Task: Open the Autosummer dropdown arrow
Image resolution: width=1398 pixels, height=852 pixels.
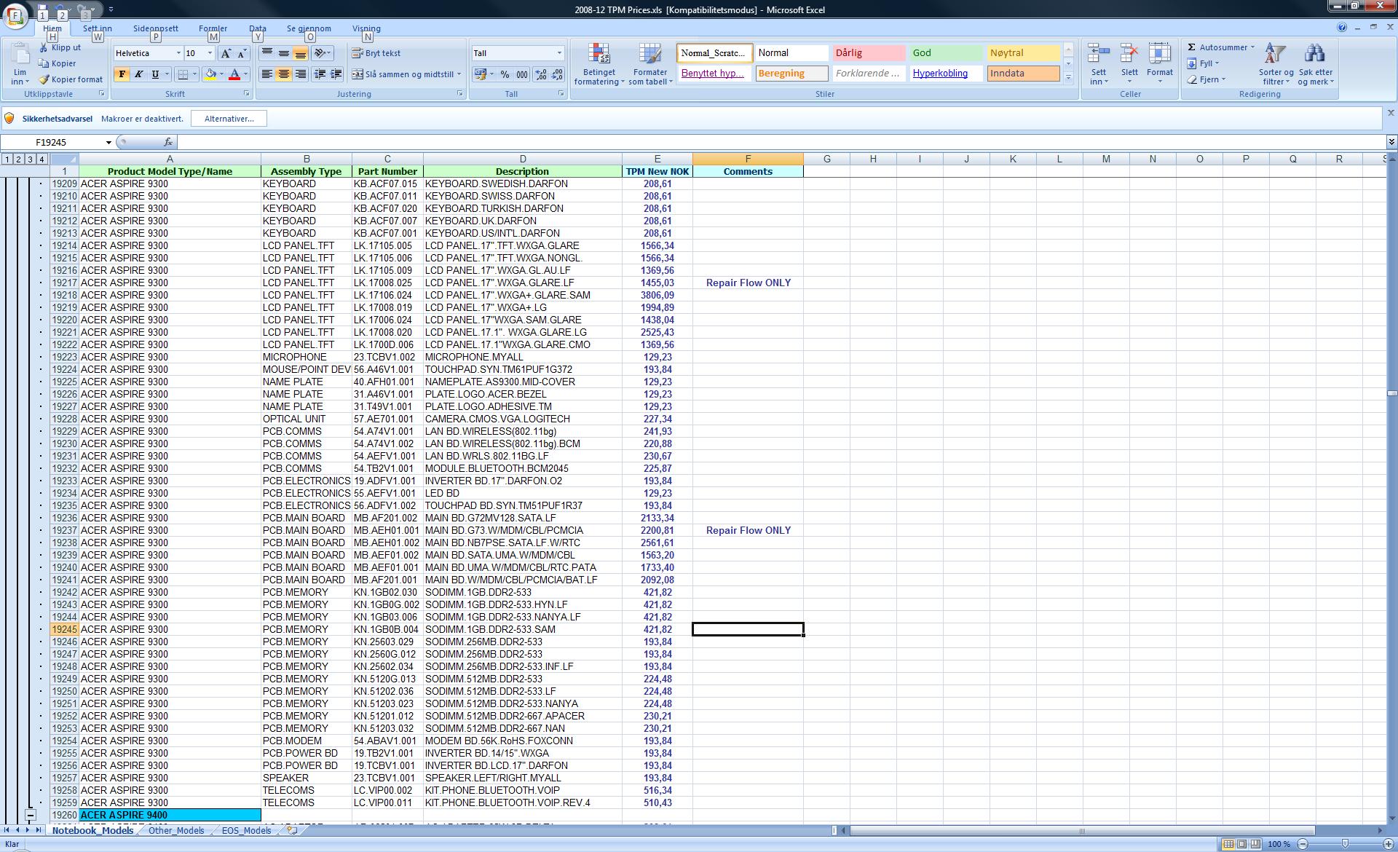Action: pos(1252,47)
